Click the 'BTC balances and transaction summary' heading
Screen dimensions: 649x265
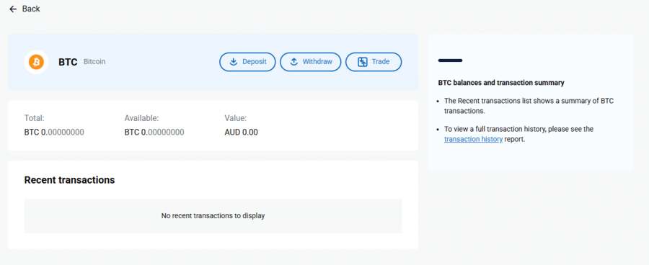[x=501, y=83]
